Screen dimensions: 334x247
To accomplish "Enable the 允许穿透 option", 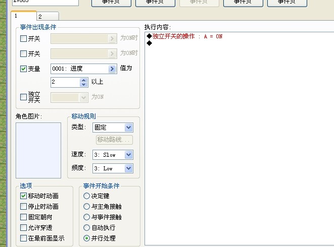I will click(23, 228).
